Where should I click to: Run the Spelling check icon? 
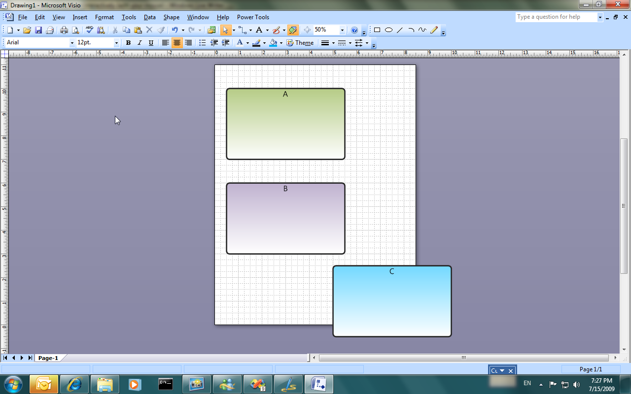coord(89,30)
